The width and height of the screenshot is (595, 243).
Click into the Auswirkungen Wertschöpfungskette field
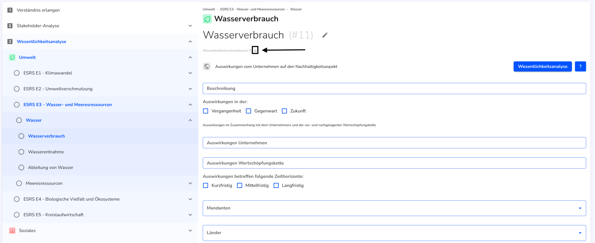coord(394,163)
